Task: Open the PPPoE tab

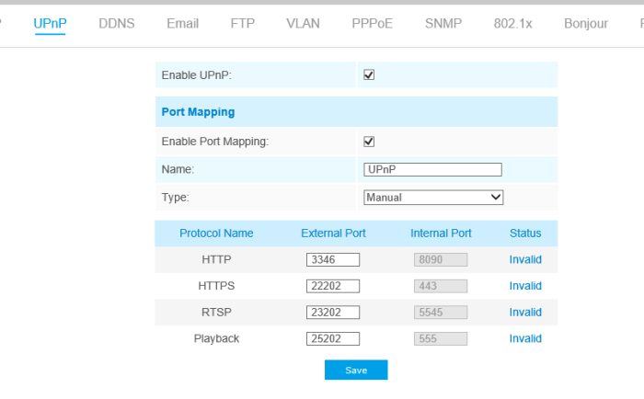Action: coord(372,23)
